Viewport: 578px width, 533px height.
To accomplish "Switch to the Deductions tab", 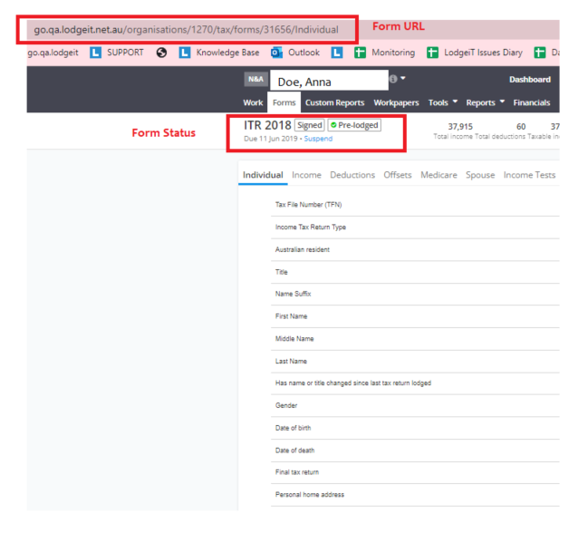I will (352, 175).
